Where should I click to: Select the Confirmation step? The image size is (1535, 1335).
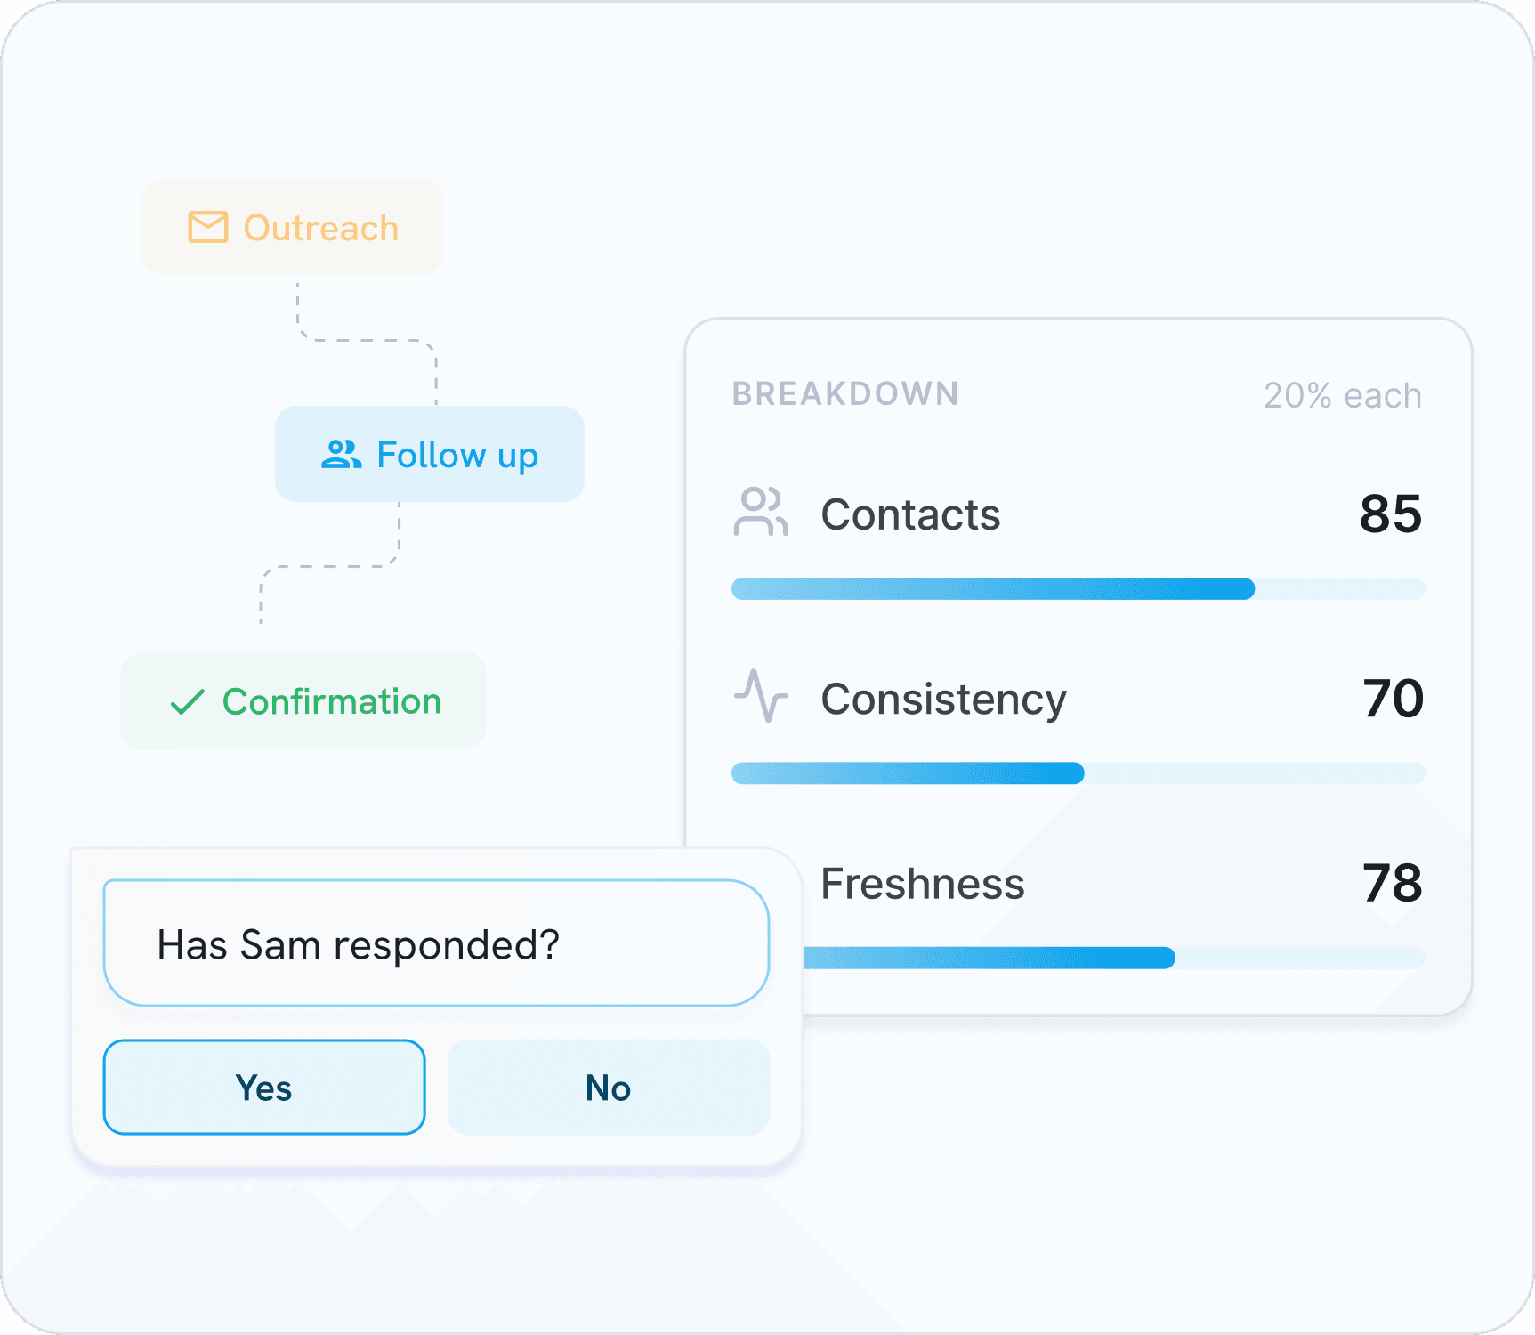point(331,702)
